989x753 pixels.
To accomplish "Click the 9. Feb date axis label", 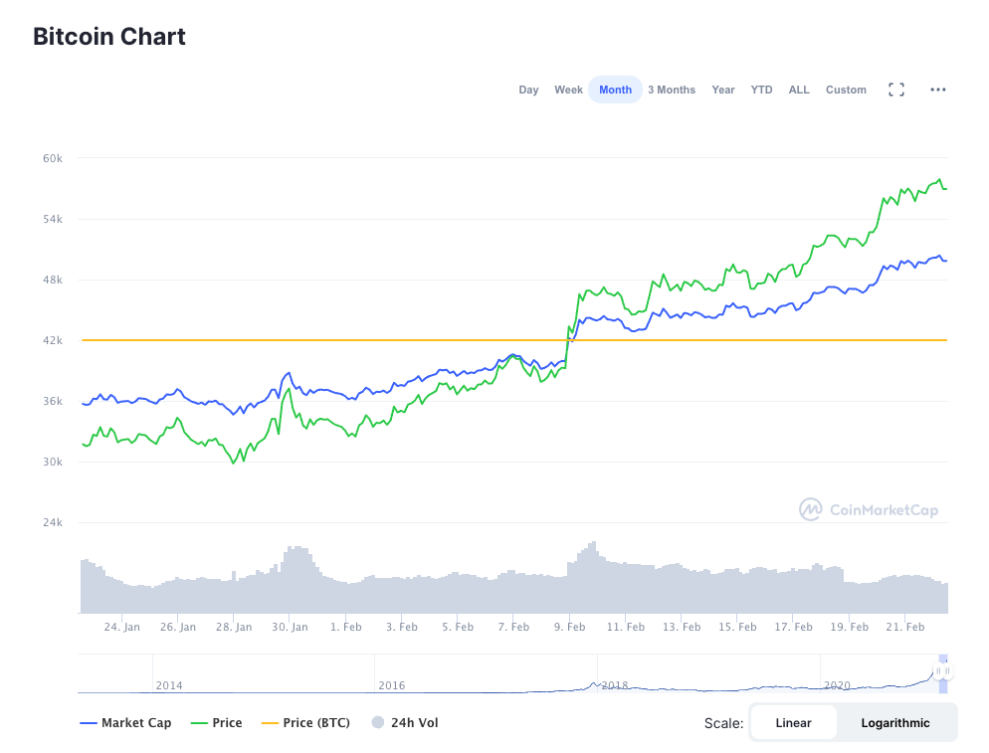I will [x=569, y=627].
